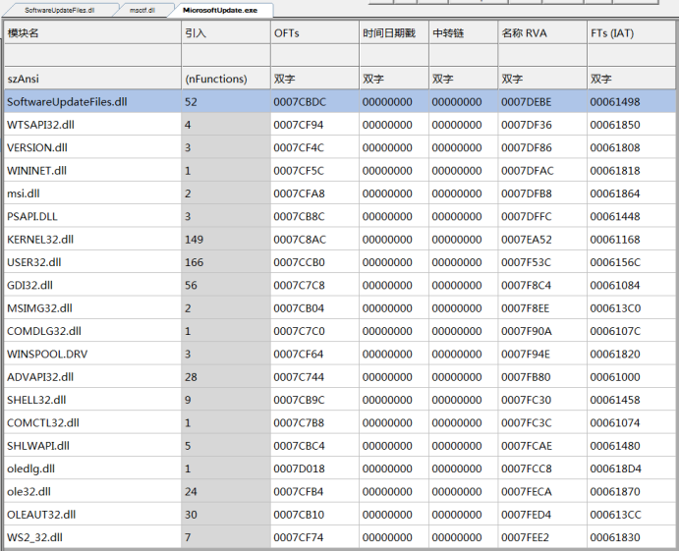Select the SHELL32.dll module row
The width and height of the screenshot is (680, 551).
[340, 400]
